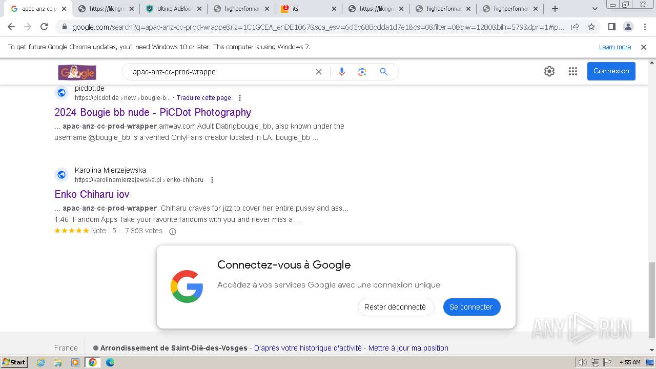Bookmark this page with the star icon
656x369 pixels.
coord(591,27)
